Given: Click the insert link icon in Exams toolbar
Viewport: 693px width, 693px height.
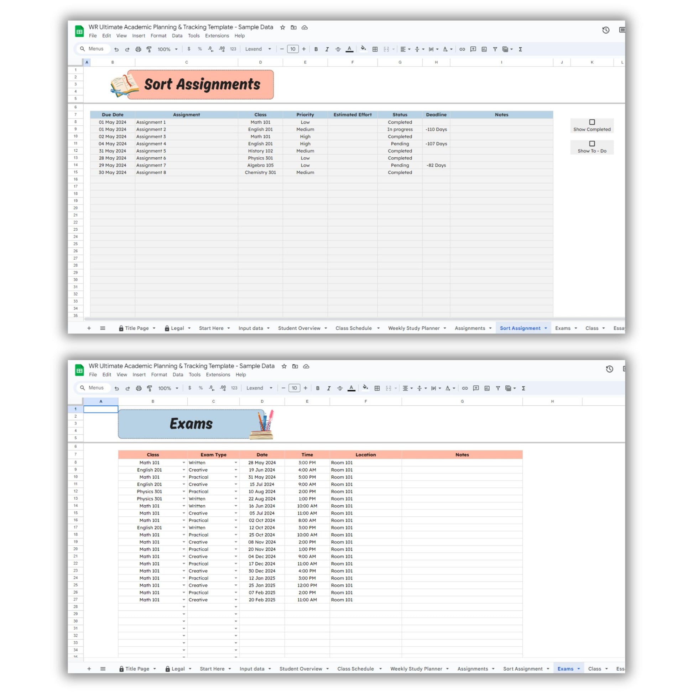Looking at the screenshot, I should [465, 388].
